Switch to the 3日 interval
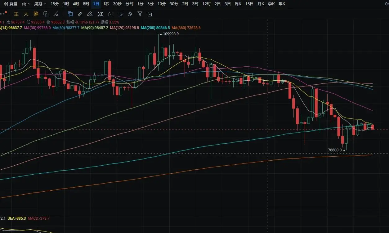Viewport: 389px width, 233px height. (x=228, y=4)
